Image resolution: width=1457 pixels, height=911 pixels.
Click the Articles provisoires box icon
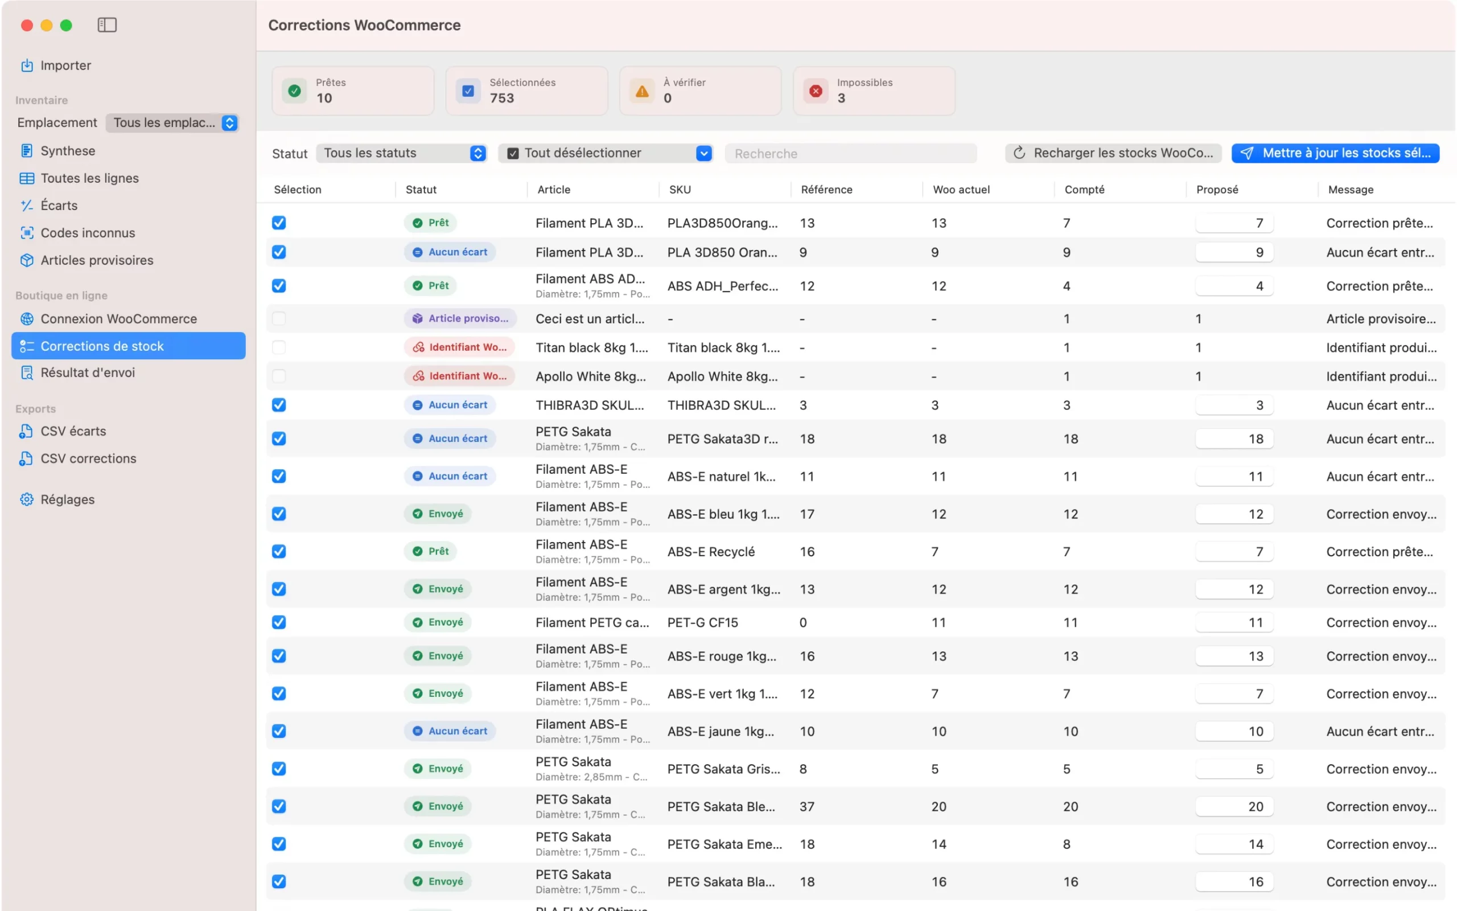pos(27,260)
